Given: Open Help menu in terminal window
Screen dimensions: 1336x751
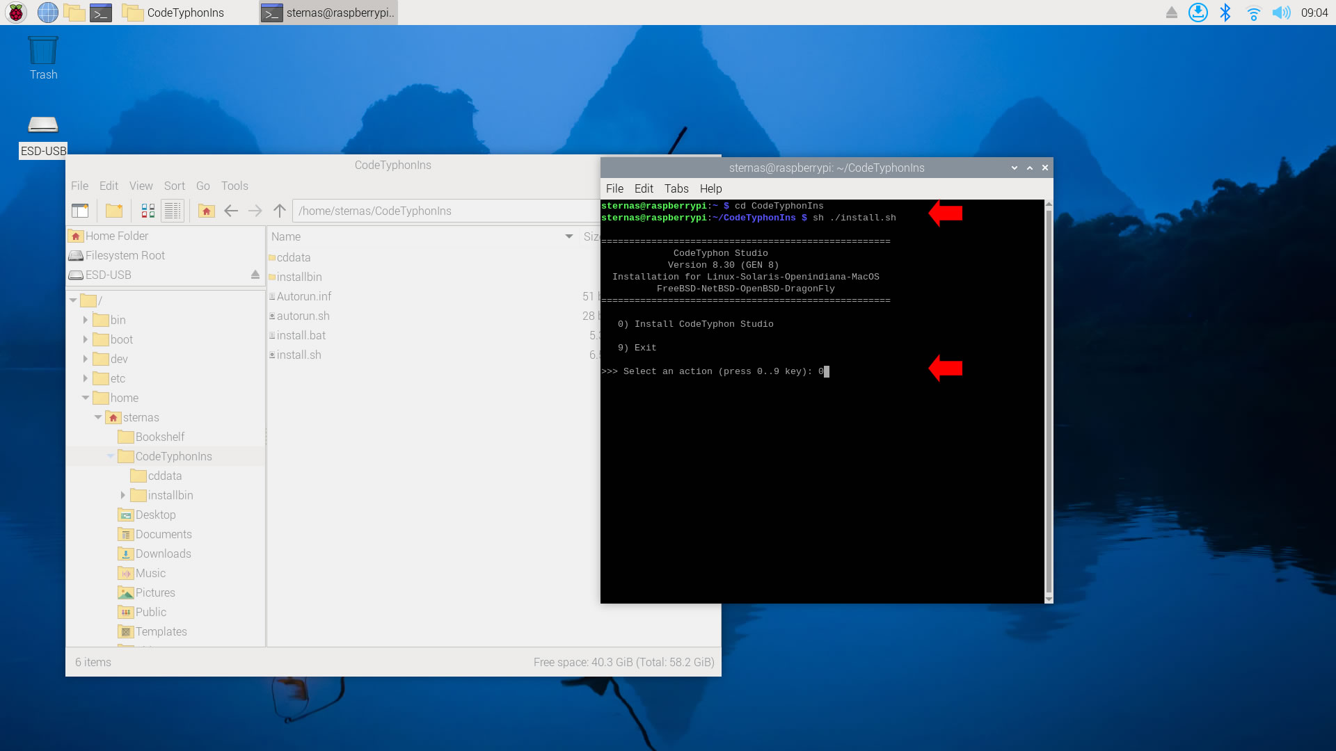Looking at the screenshot, I should [710, 188].
